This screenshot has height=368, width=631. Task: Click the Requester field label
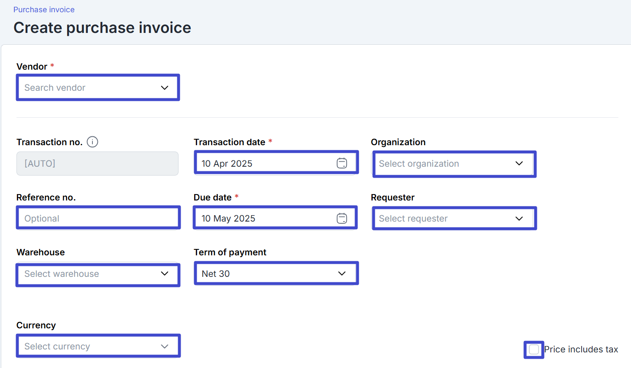pos(393,198)
